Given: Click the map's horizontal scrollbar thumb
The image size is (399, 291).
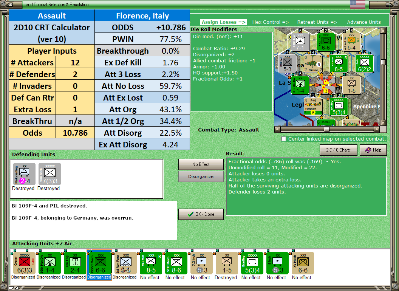Looking at the screenshot, I should [x=326, y=130].
